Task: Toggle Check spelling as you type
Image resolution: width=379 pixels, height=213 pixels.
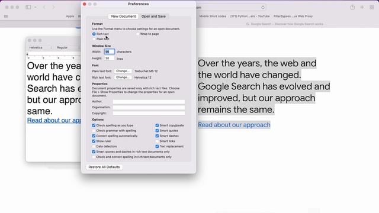Action: 94,125
